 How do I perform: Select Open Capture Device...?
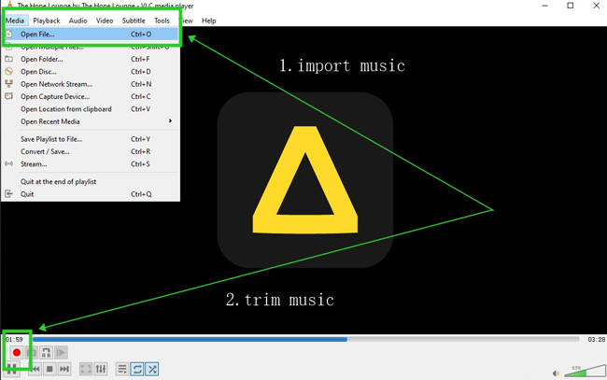tap(91, 96)
